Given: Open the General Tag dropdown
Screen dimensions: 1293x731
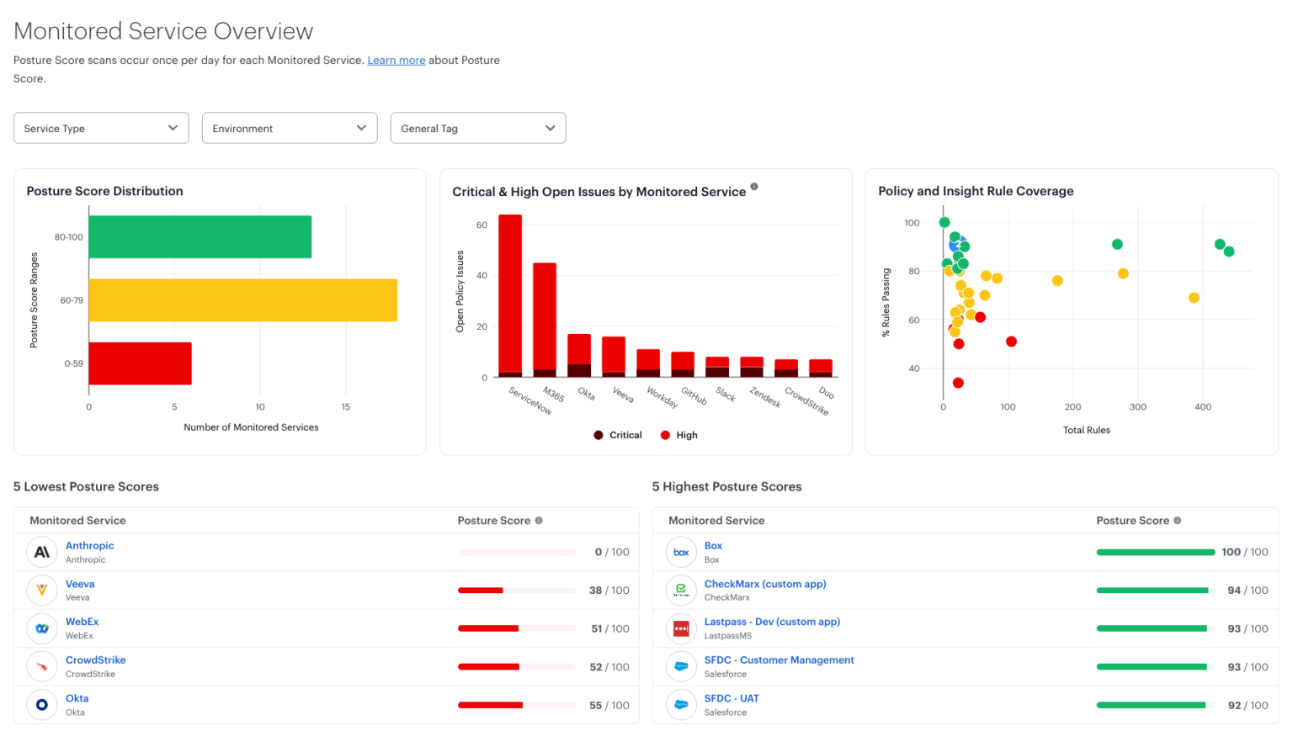Looking at the screenshot, I should (477, 128).
